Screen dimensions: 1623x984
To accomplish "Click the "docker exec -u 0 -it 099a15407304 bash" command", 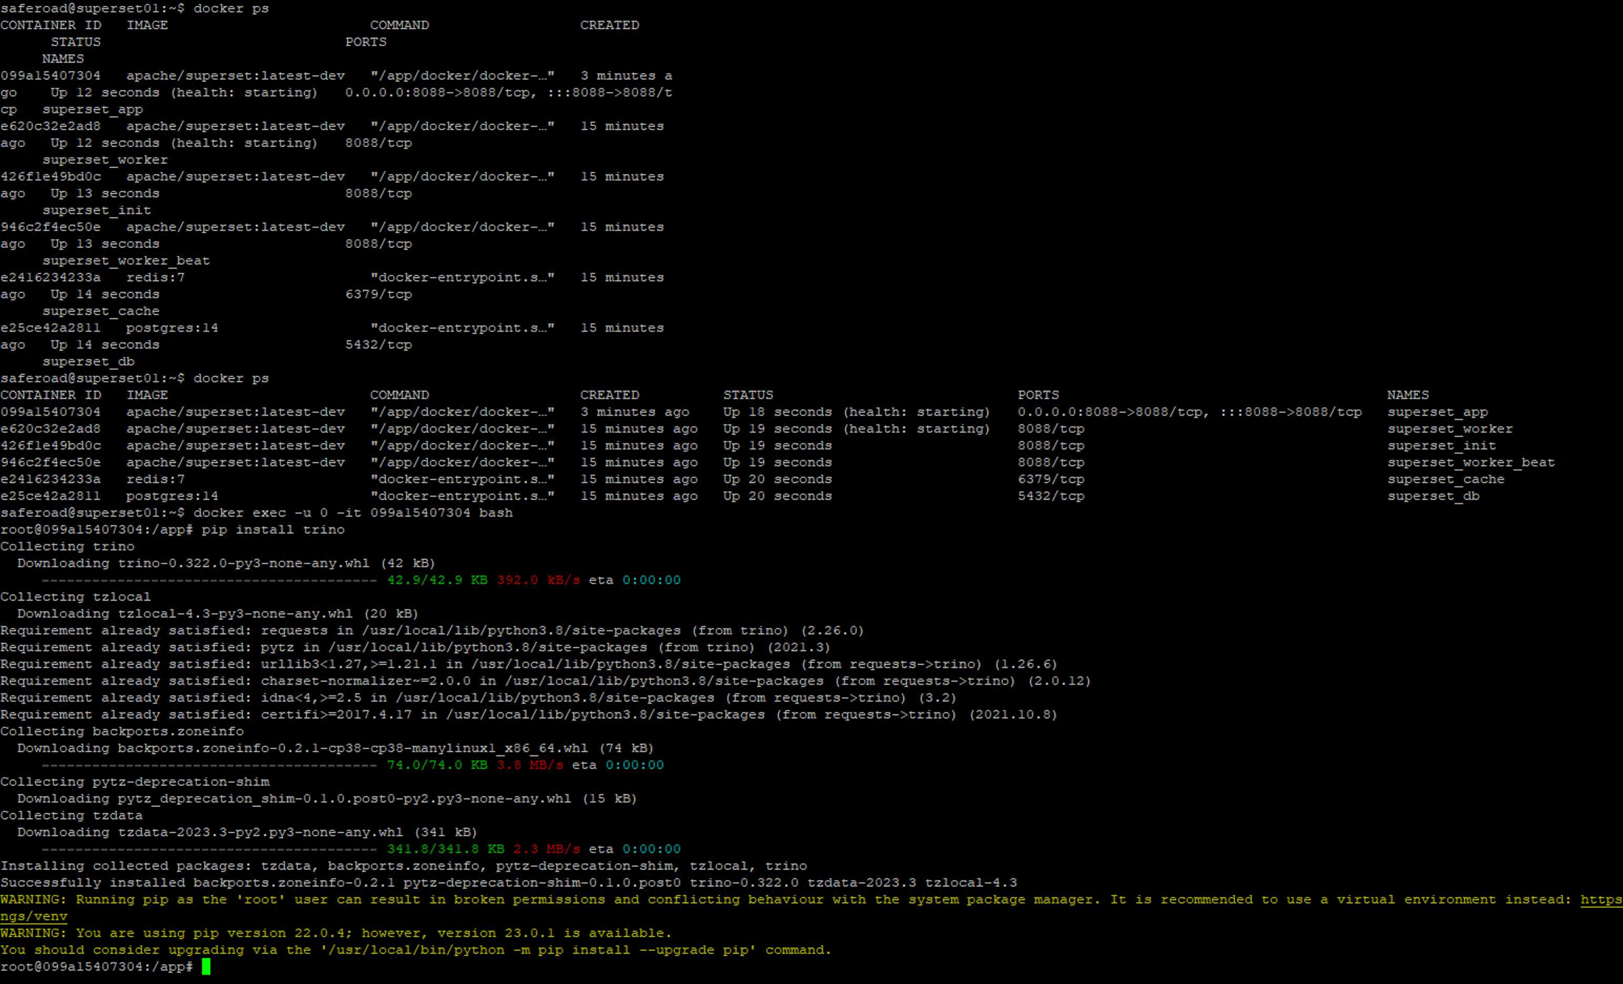I will point(353,513).
